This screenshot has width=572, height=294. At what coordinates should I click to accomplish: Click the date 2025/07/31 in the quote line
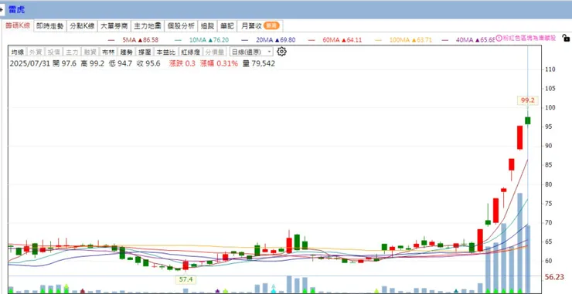coord(29,64)
